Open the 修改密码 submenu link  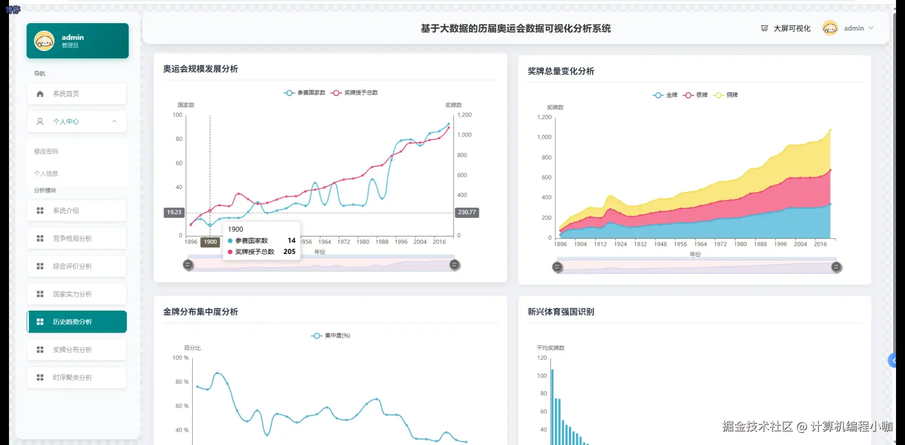coord(46,151)
